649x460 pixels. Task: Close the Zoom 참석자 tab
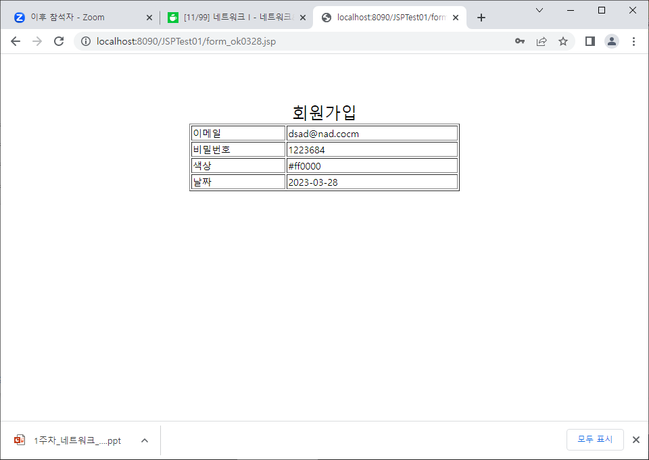pos(149,18)
